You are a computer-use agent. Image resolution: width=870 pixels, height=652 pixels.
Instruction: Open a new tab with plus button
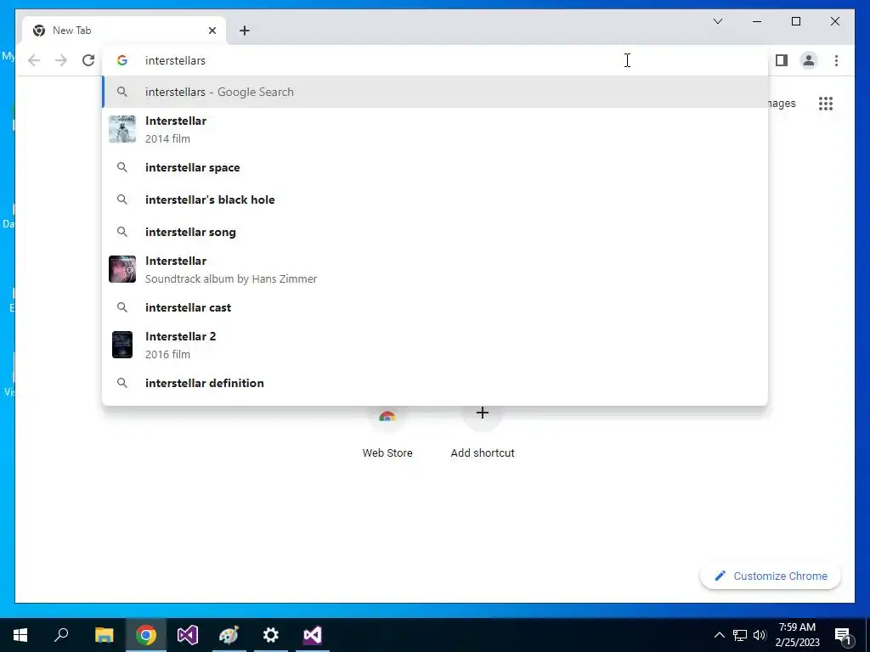tap(245, 31)
